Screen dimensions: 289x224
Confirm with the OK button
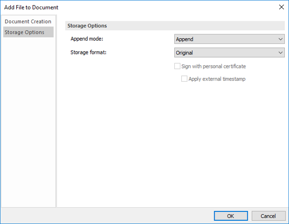pyautogui.click(x=231, y=216)
